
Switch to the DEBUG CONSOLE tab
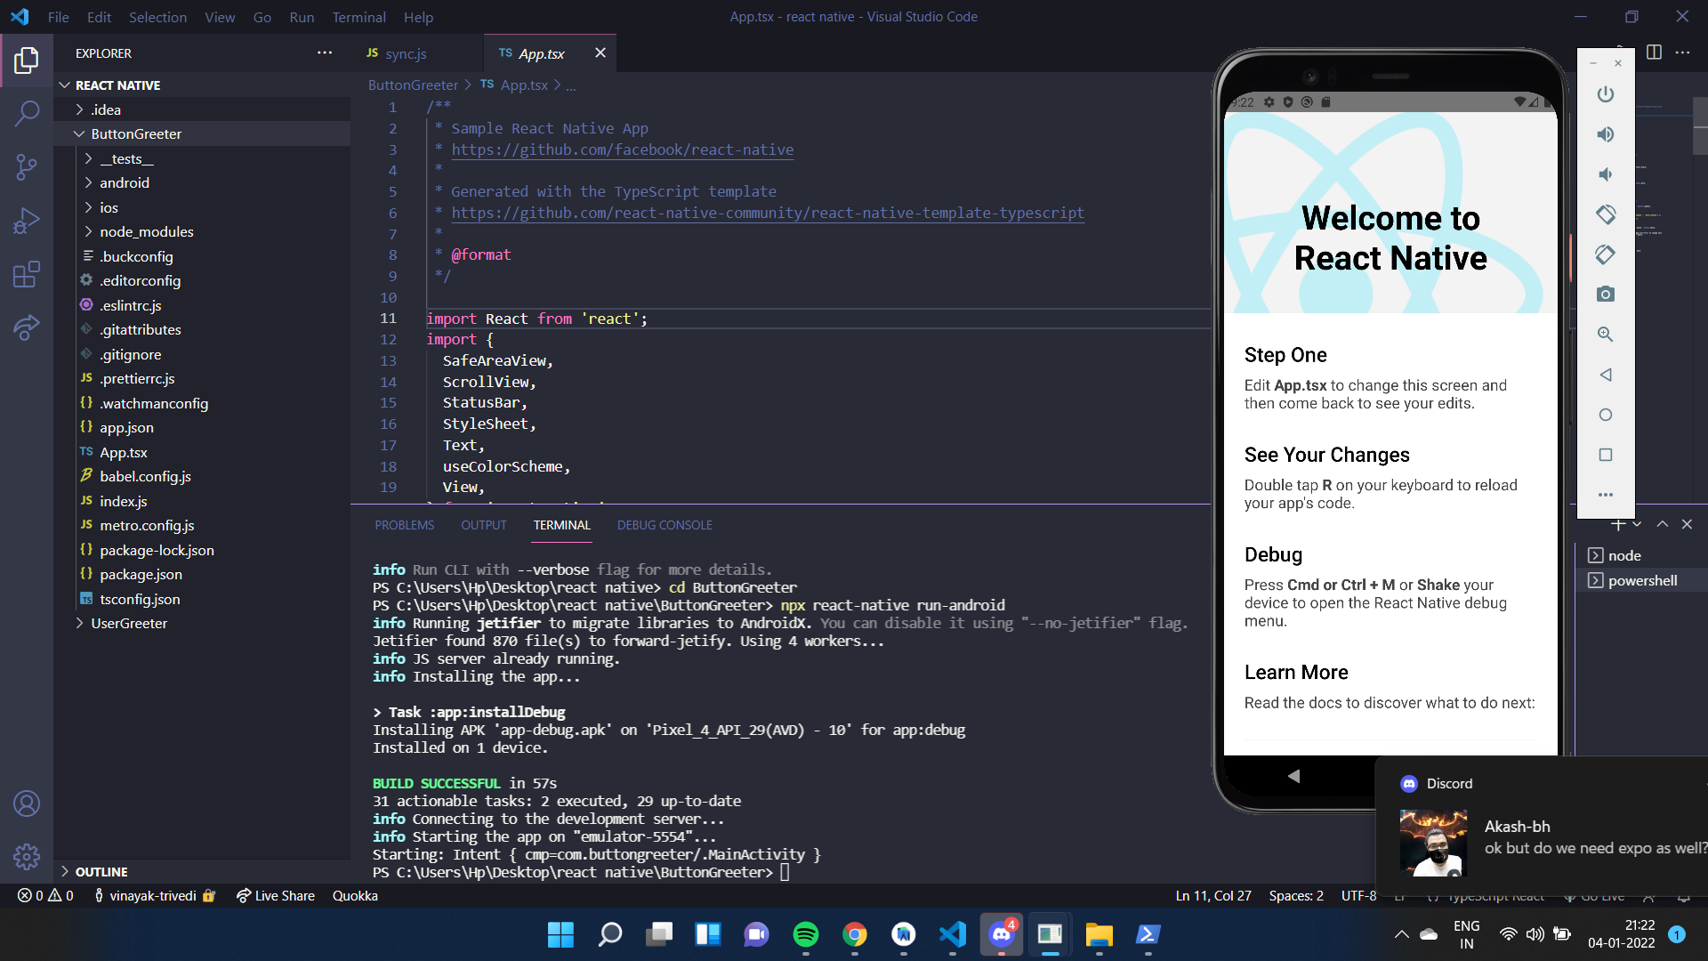pyautogui.click(x=665, y=525)
